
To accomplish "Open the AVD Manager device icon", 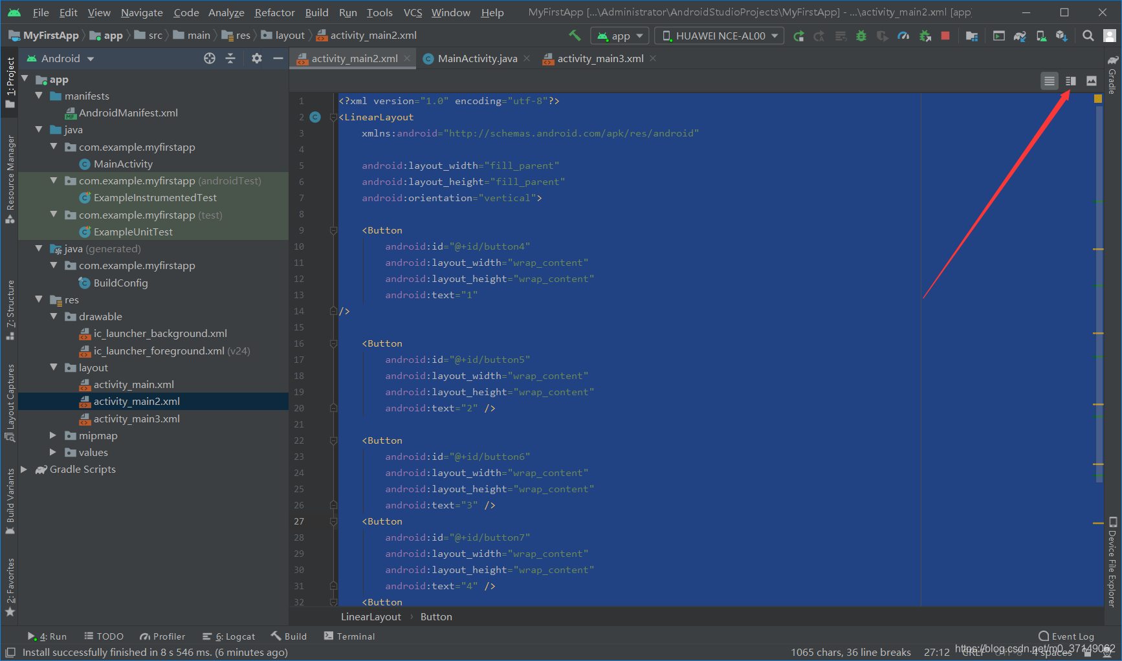I will tap(1041, 36).
